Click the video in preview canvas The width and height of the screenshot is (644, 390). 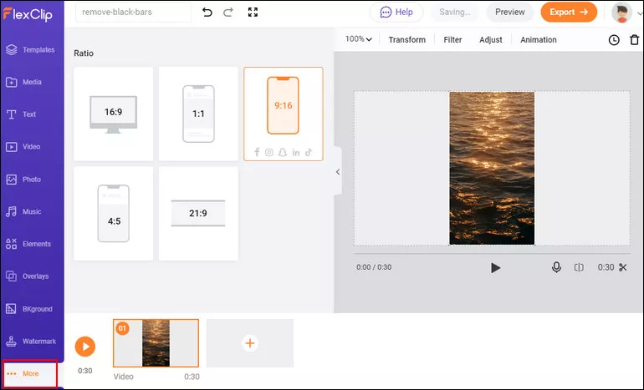(x=492, y=168)
